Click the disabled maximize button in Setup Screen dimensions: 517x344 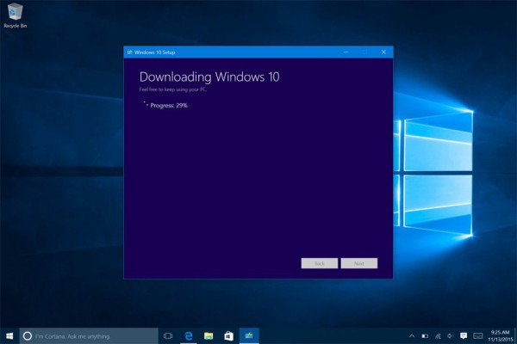pos(364,52)
